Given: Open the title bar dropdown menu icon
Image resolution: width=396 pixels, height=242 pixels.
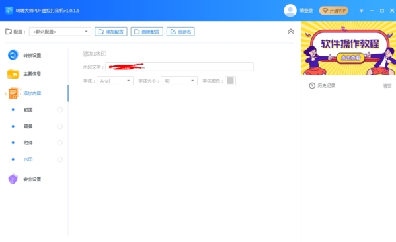Looking at the screenshot, I should click(x=362, y=11).
